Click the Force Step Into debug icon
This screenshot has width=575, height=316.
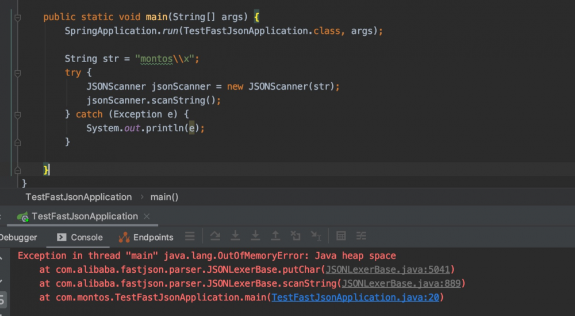point(255,236)
